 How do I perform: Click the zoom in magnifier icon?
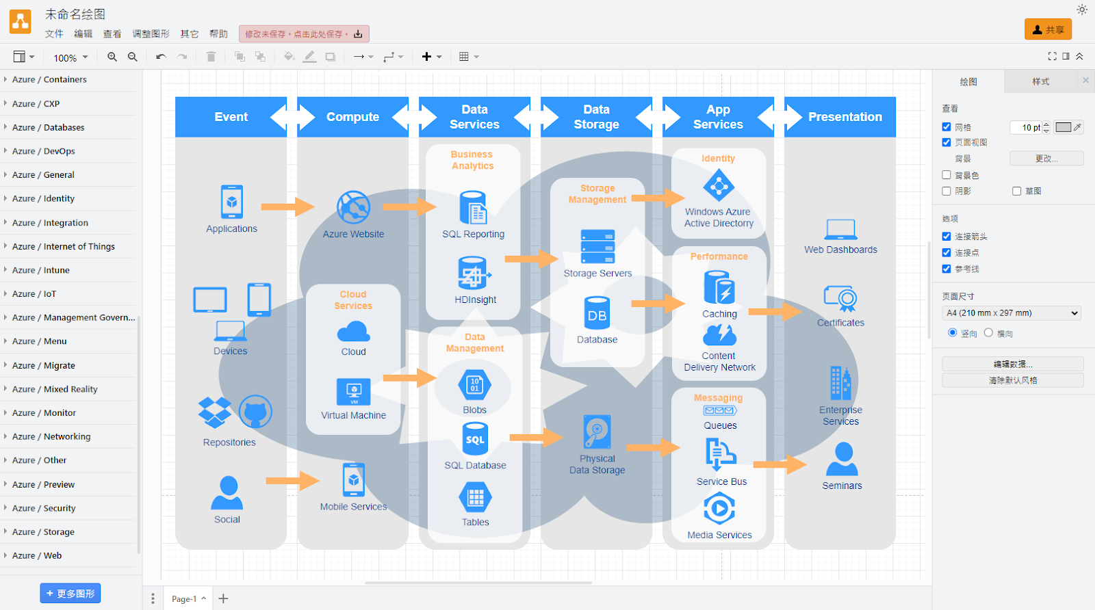[112, 57]
